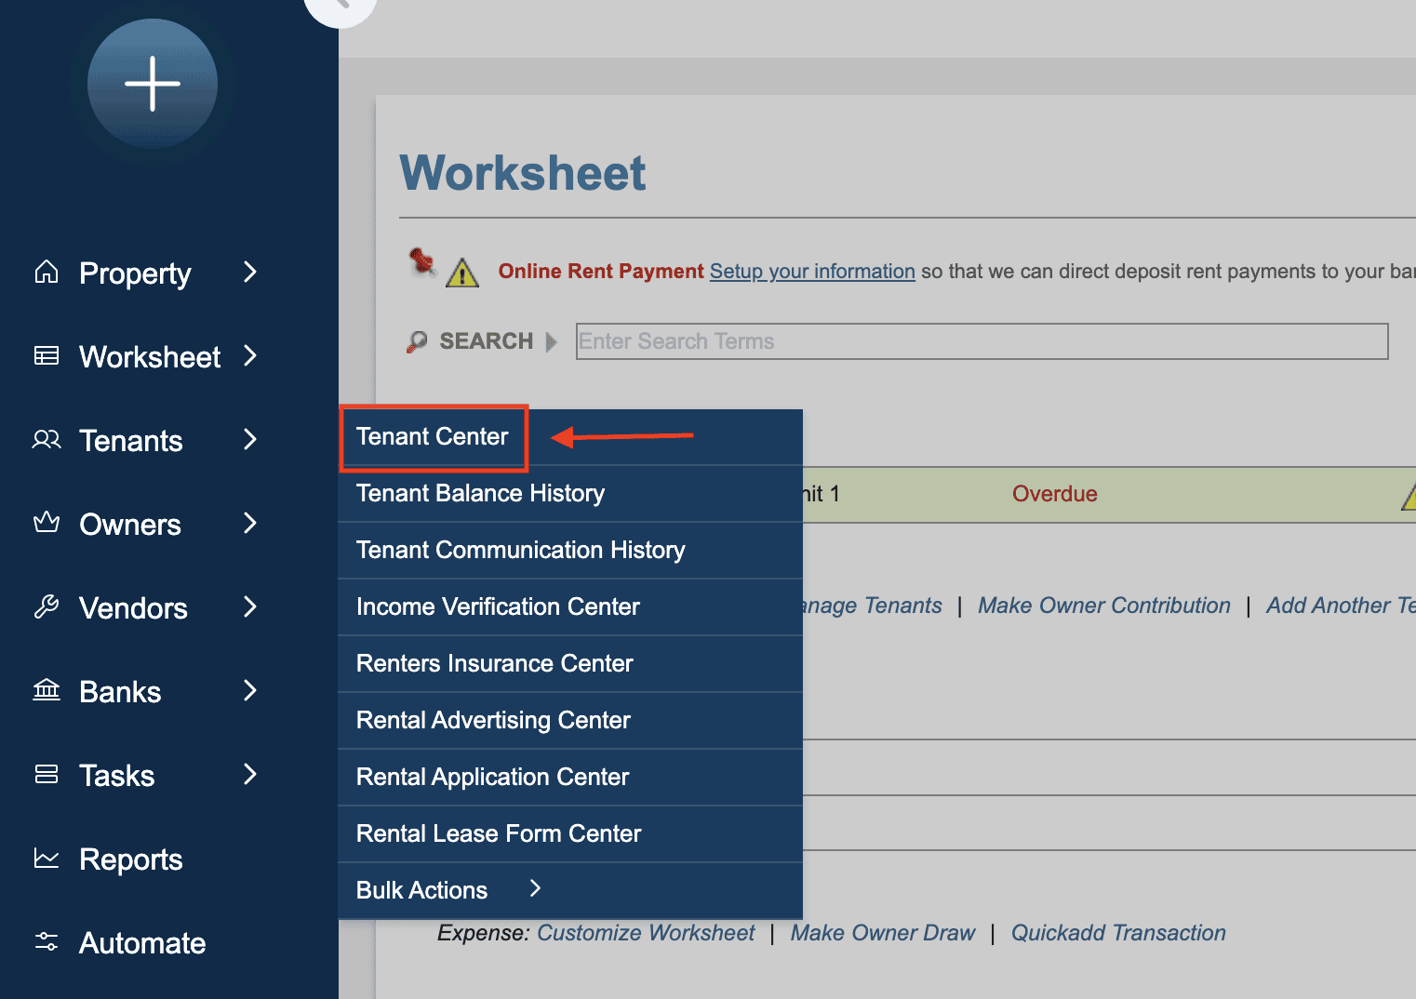Click the Owners crown icon
This screenshot has width=1416, height=999.
(x=47, y=523)
